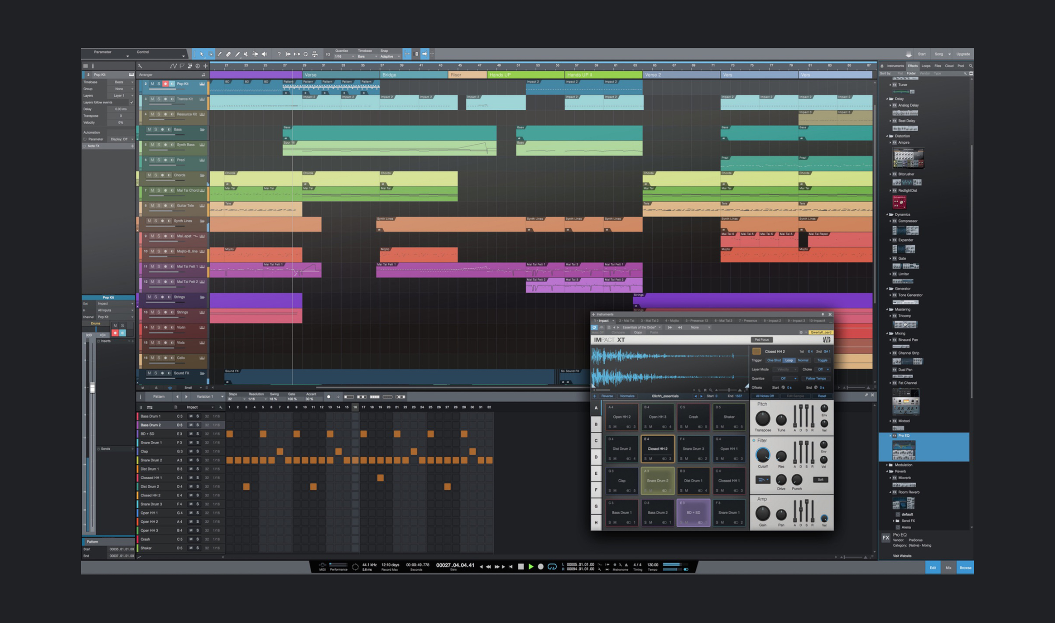
Task: Mute the Pop Kit track
Action: tap(152, 84)
